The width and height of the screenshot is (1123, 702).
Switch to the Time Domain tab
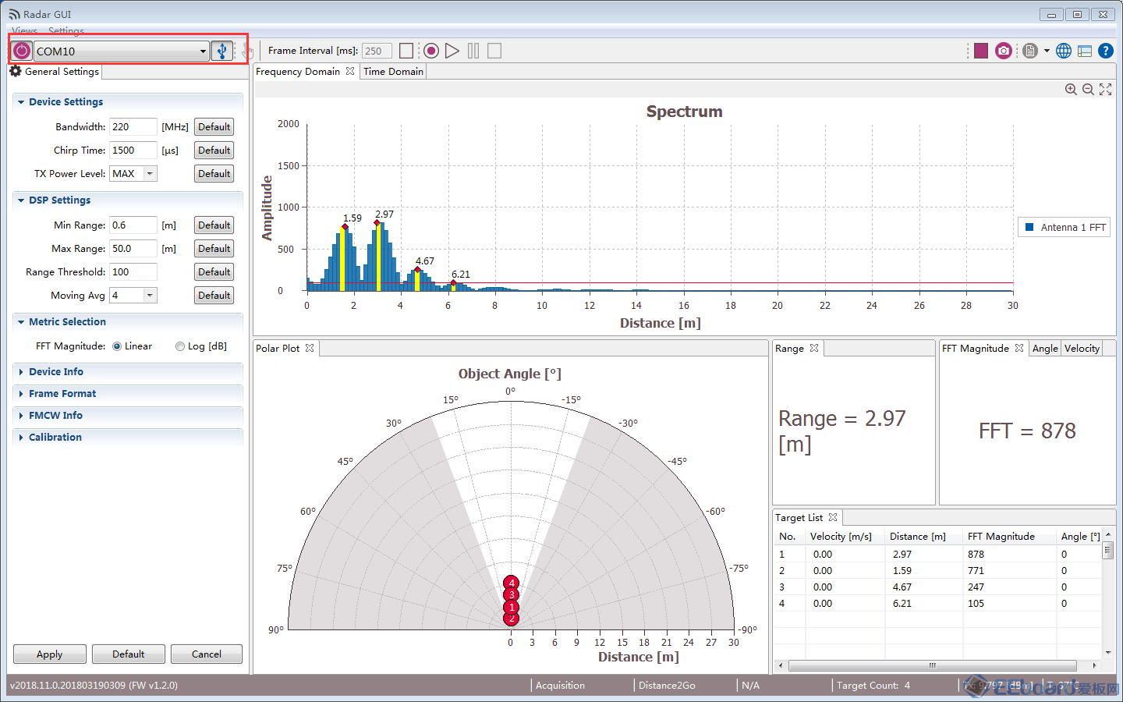pos(393,71)
